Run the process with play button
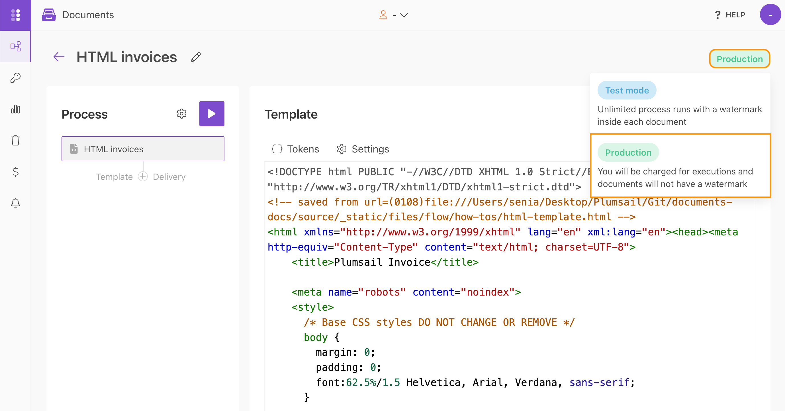This screenshot has width=785, height=411. pyautogui.click(x=212, y=114)
